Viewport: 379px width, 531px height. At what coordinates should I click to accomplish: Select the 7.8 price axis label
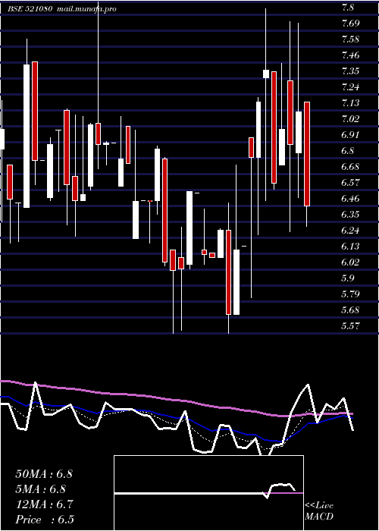348,8
